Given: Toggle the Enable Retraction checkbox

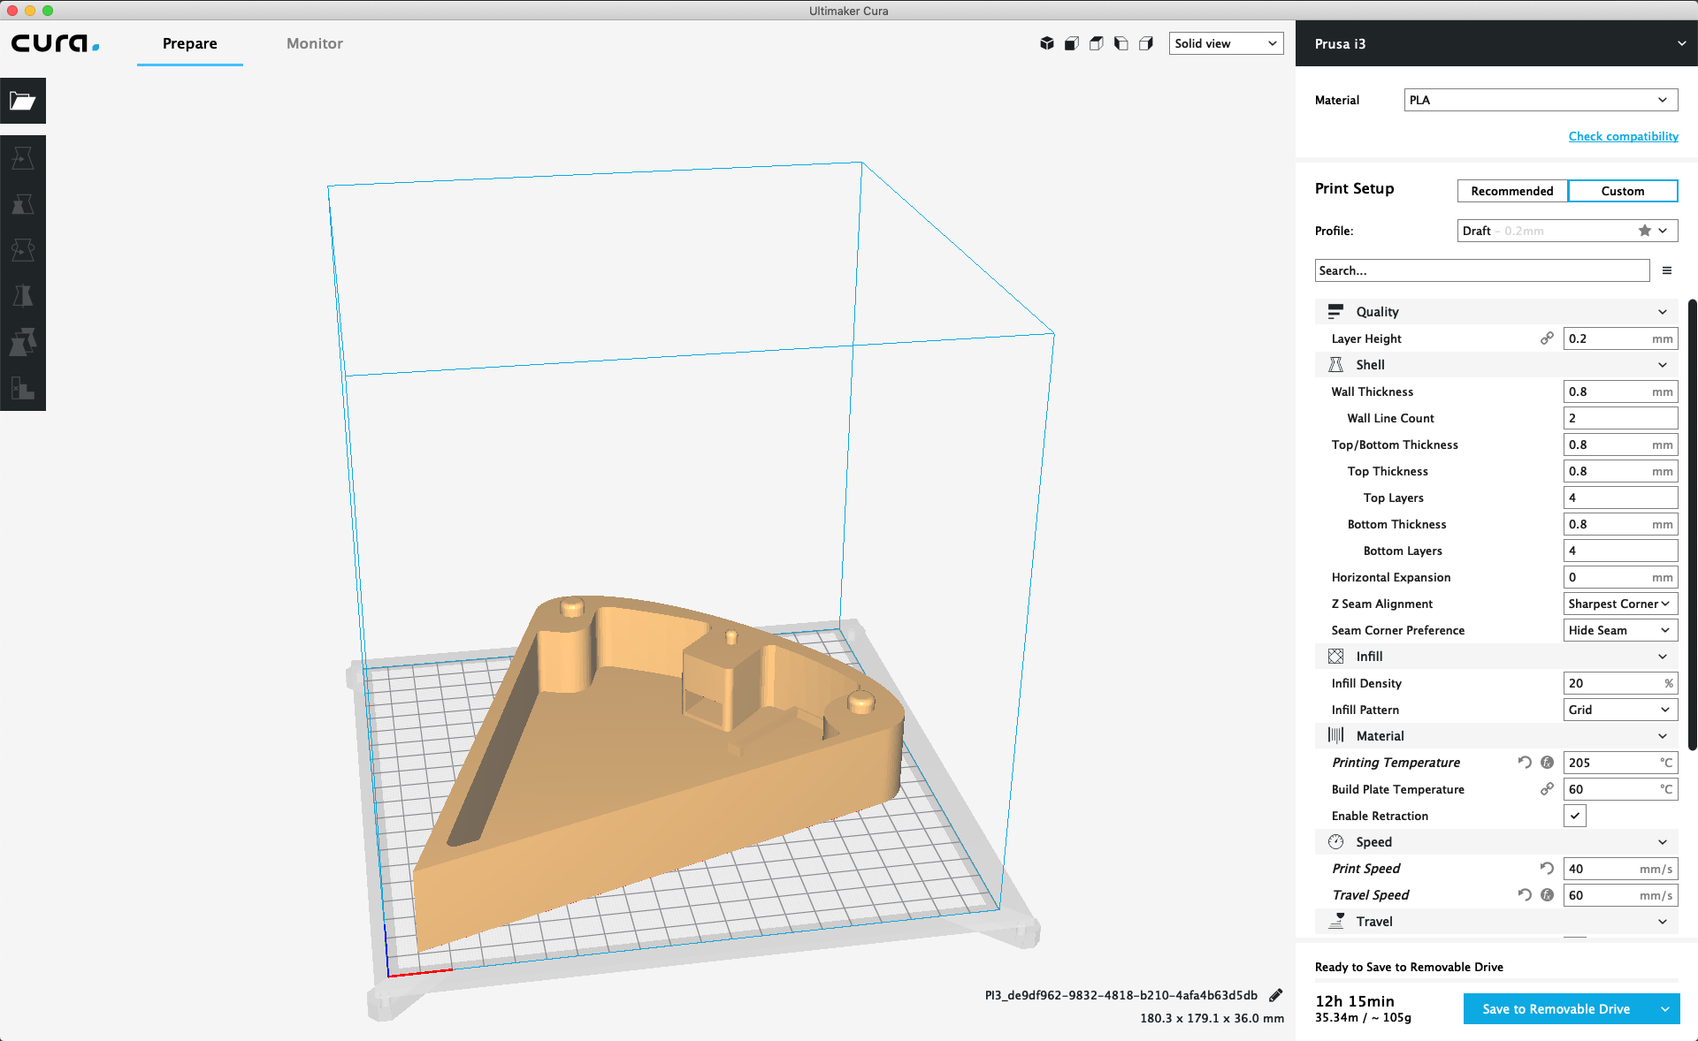Looking at the screenshot, I should click(x=1575, y=816).
